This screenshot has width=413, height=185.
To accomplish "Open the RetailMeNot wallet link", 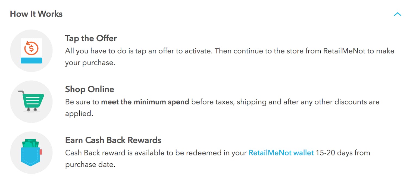I will tap(281, 153).
